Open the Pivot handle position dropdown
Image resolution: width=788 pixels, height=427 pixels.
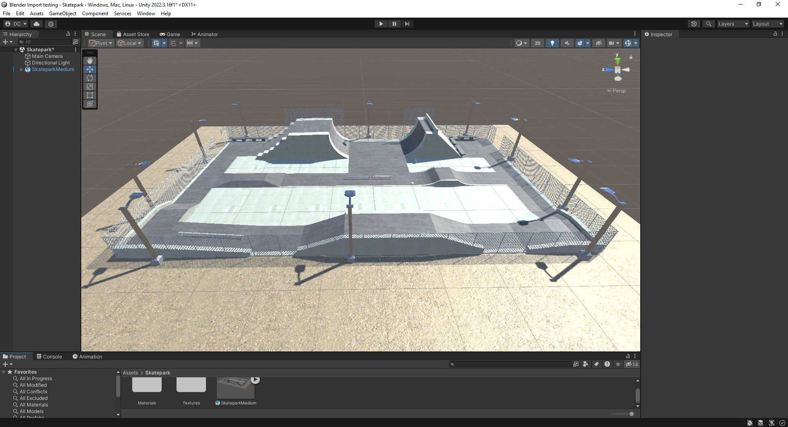point(101,43)
